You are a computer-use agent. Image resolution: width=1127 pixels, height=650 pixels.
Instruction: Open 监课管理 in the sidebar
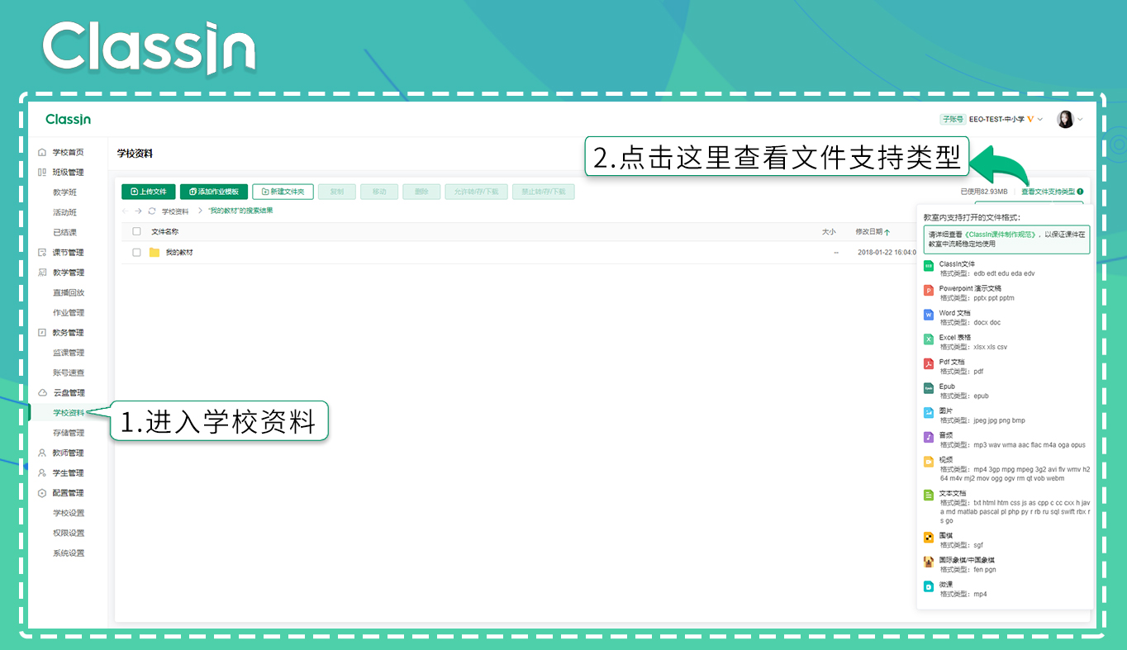pyautogui.click(x=69, y=353)
